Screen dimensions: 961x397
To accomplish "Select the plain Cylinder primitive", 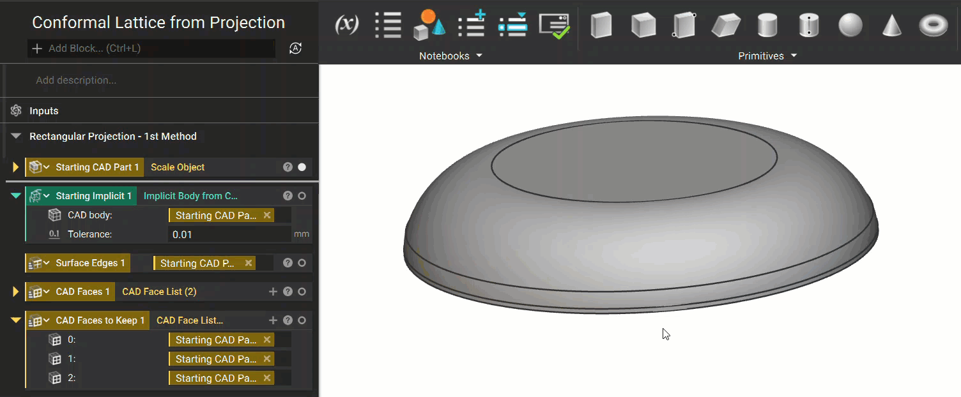I will coord(767,26).
